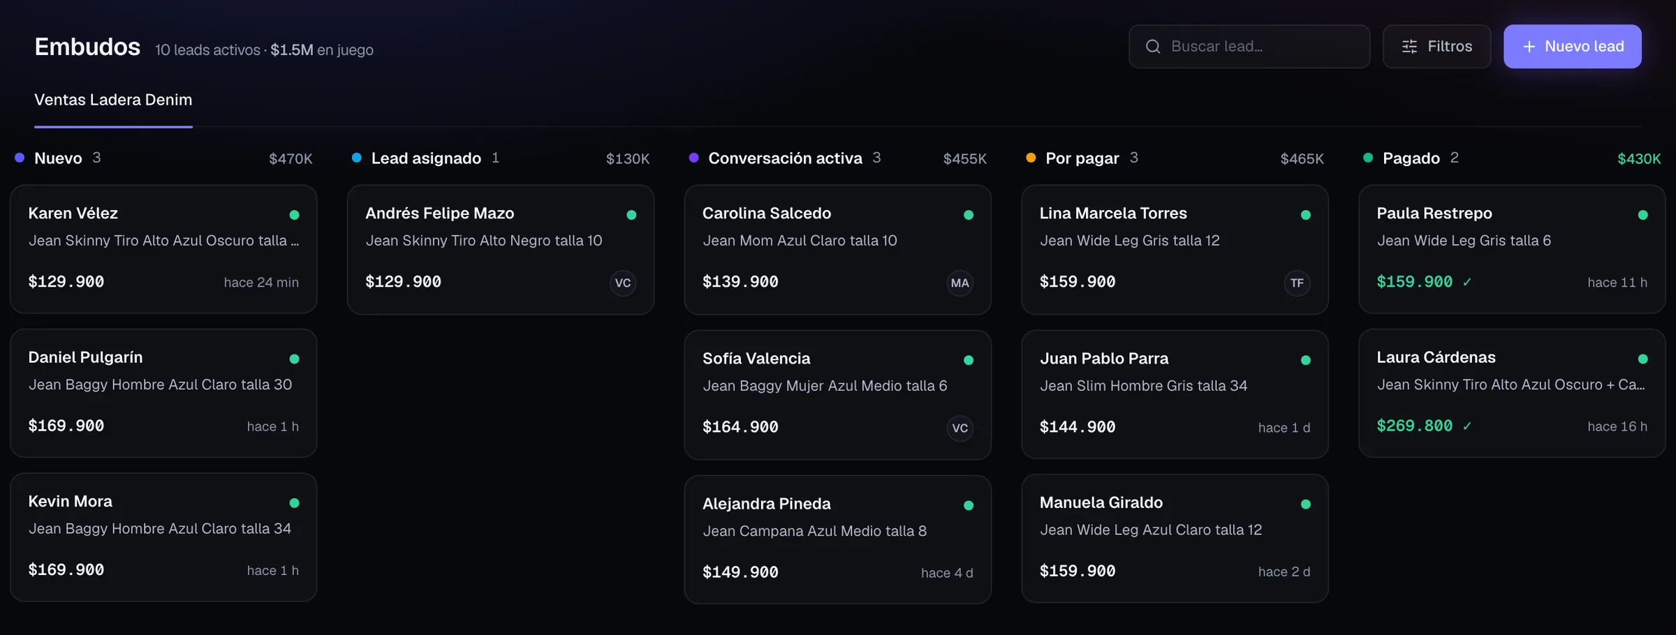
Task: Open the Lina Marcela Torres lead card
Action: tap(1175, 249)
